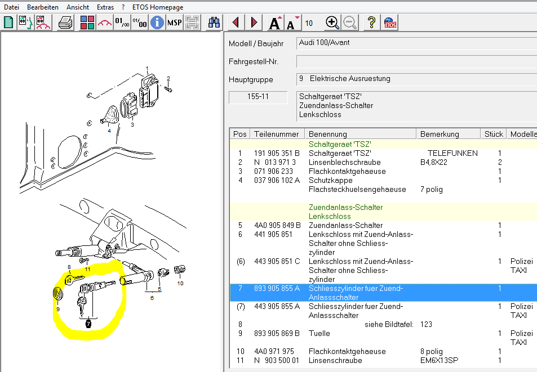Viewport: 537px width, 372px height.
Task: Decrease font size with small A icon
Action: click(x=292, y=23)
